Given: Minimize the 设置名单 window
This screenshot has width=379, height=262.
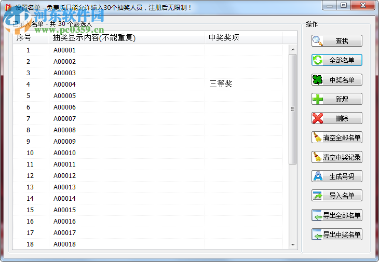Looking at the screenshot, I should [330, 5].
